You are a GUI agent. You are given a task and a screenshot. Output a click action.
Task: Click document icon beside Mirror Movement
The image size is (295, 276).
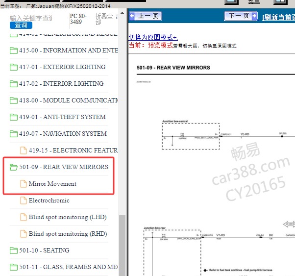(24, 184)
